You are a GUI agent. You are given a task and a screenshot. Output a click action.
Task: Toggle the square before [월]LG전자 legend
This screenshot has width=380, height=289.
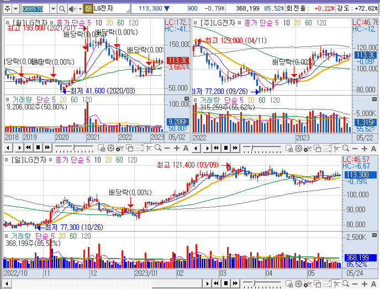8,23
